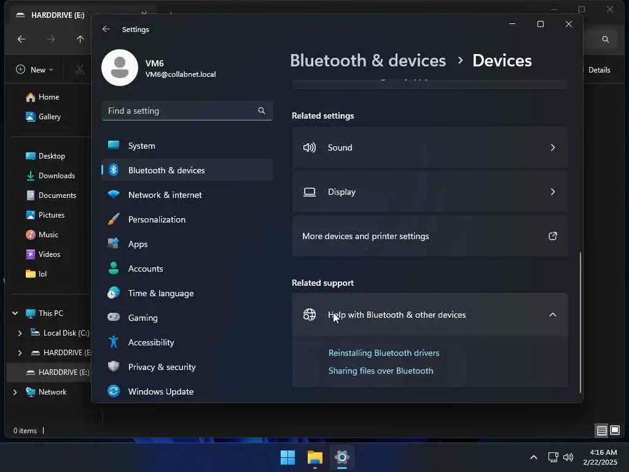Screen dimensions: 629x472
Task: Open Desktop folder in File Explorer sidebar
Action: [48, 155]
